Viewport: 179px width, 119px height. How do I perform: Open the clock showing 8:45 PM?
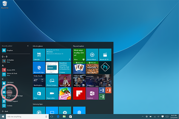pyautogui.click(x=174, y=117)
